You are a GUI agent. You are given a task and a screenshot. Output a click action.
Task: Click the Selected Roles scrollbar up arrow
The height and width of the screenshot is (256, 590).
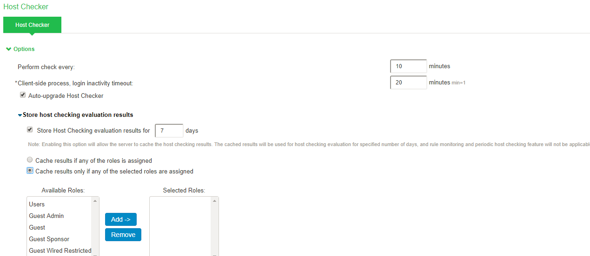pos(215,201)
